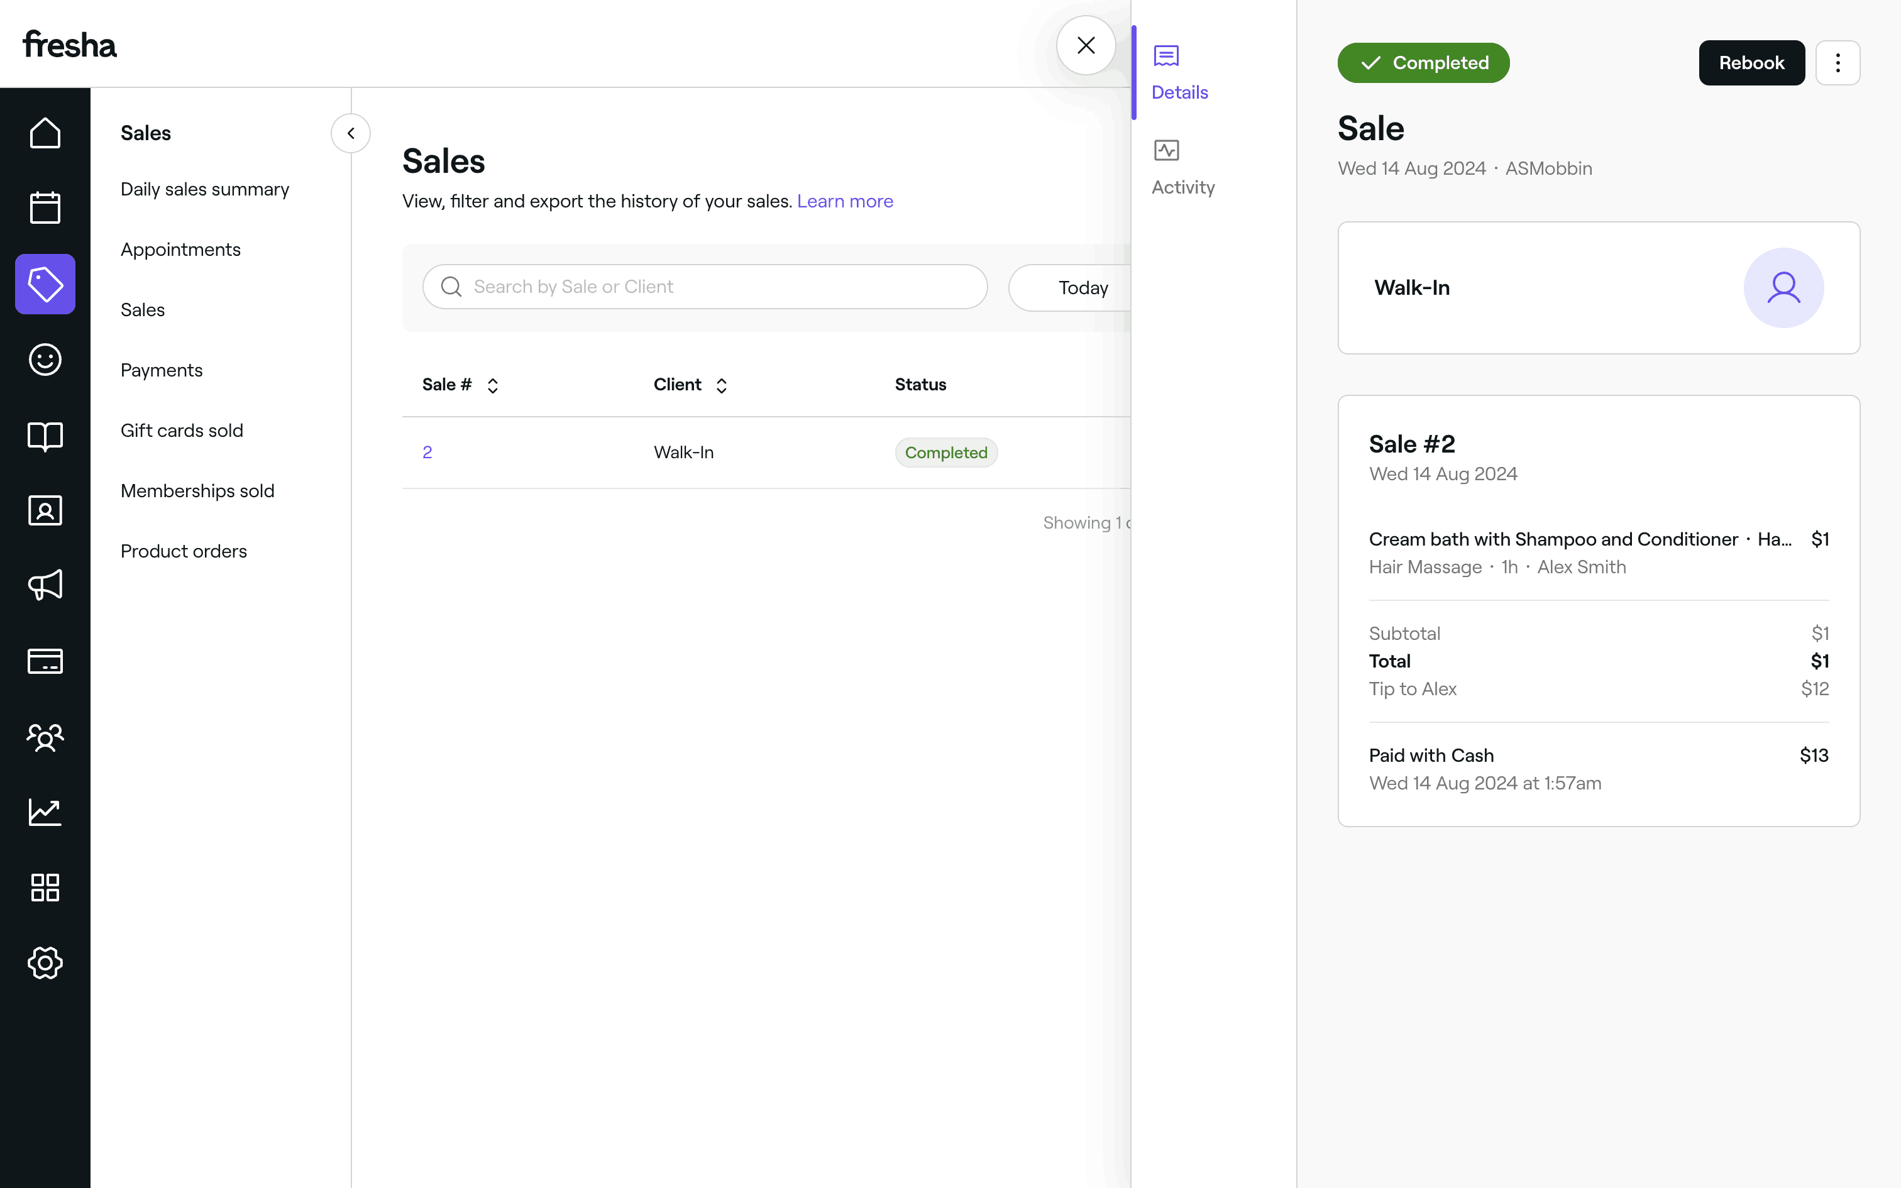Screen dimensions: 1901x1188
Task: Click the smiley face Clients icon
Action: click(45, 360)
